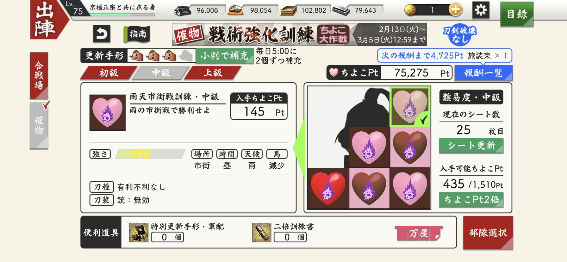Screen dimensions: 567x262
Task: Click the シート更新 button
Action: (x=471, y=146)
